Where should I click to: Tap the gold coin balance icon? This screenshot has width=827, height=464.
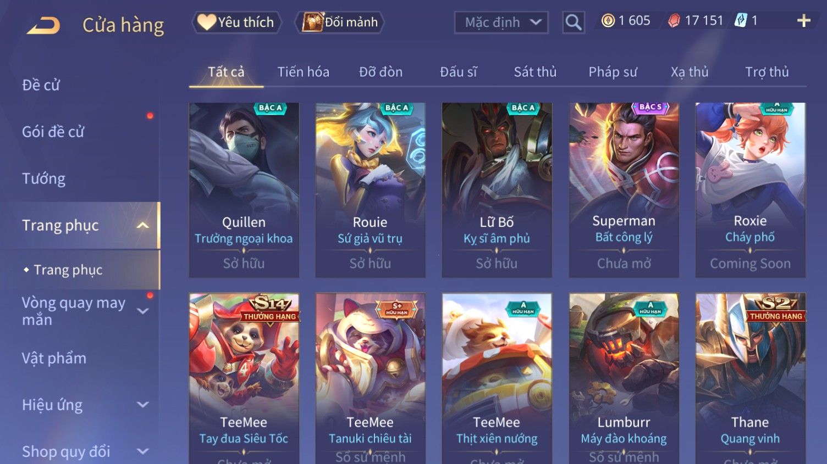(608, 21)
